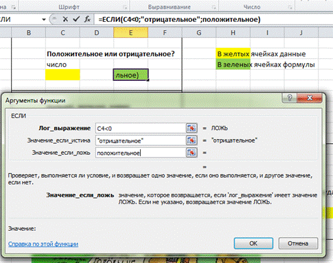
Task: Click the help question mark in dialog title
Action: click(x=290, y=98)
